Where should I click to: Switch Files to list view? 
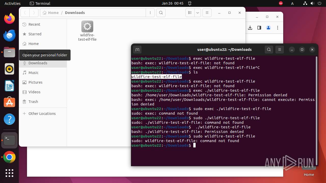click(x=190, y=13)
